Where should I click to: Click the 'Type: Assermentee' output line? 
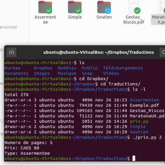27,153
